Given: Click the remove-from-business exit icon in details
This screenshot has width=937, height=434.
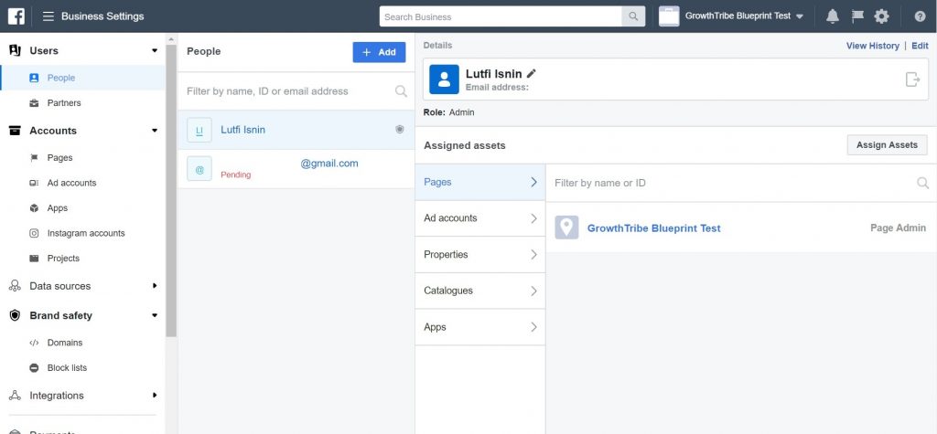Looking at the screenshot, I should 912,79.
